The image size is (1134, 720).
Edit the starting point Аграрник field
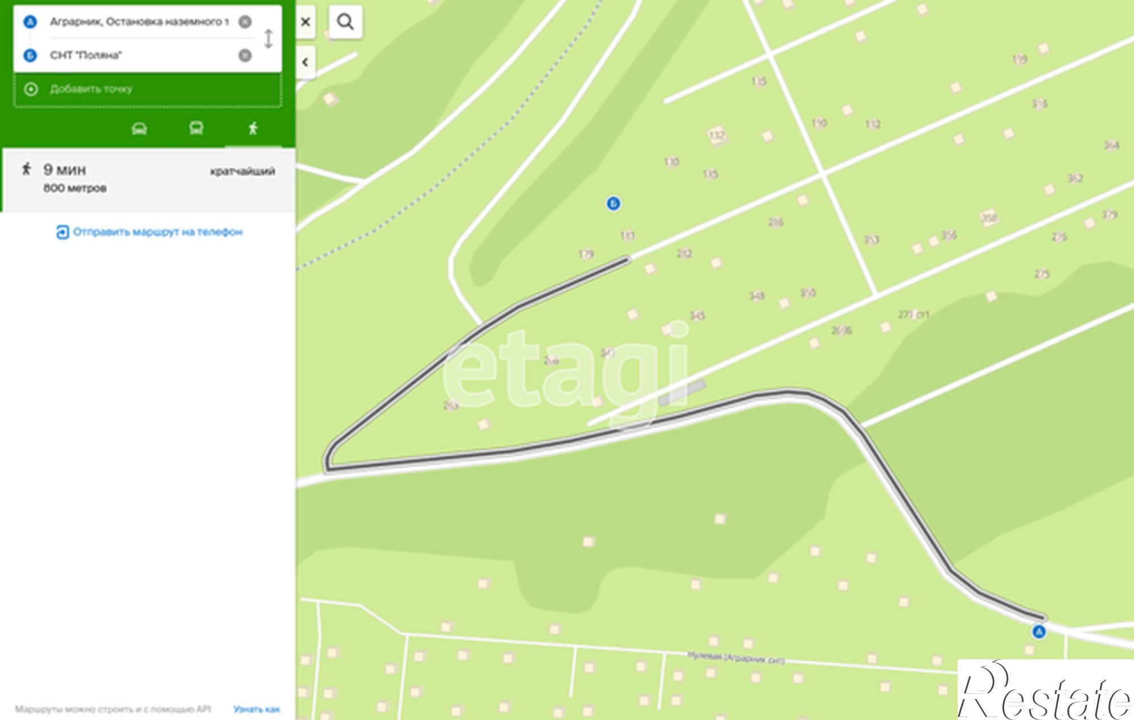click(x=139, y=22)
